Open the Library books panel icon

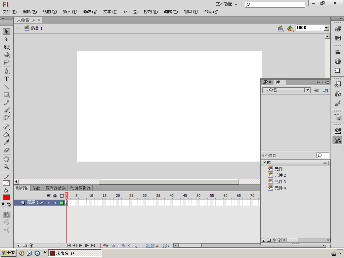click(338, 140)
